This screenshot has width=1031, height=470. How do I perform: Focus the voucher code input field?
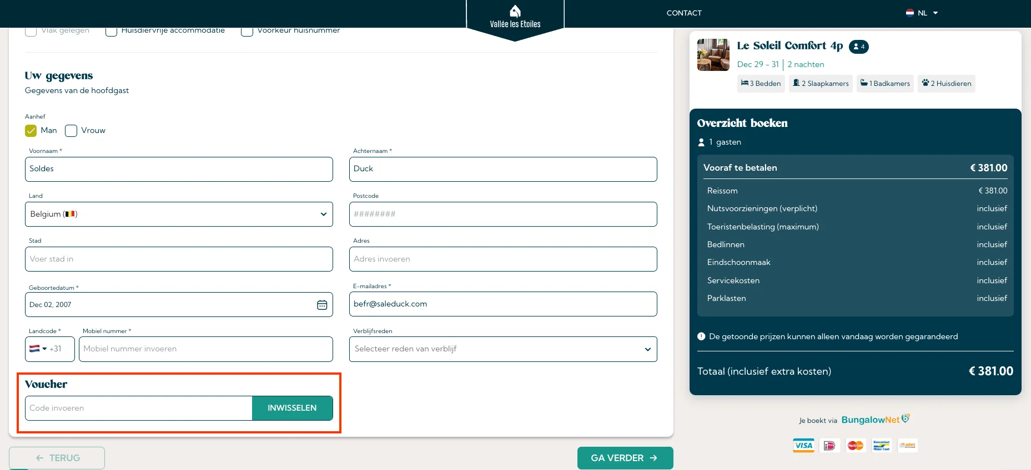coord(139,408)
